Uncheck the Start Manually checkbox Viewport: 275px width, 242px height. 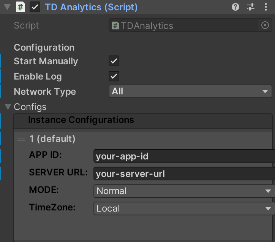(x=114, y=61)
